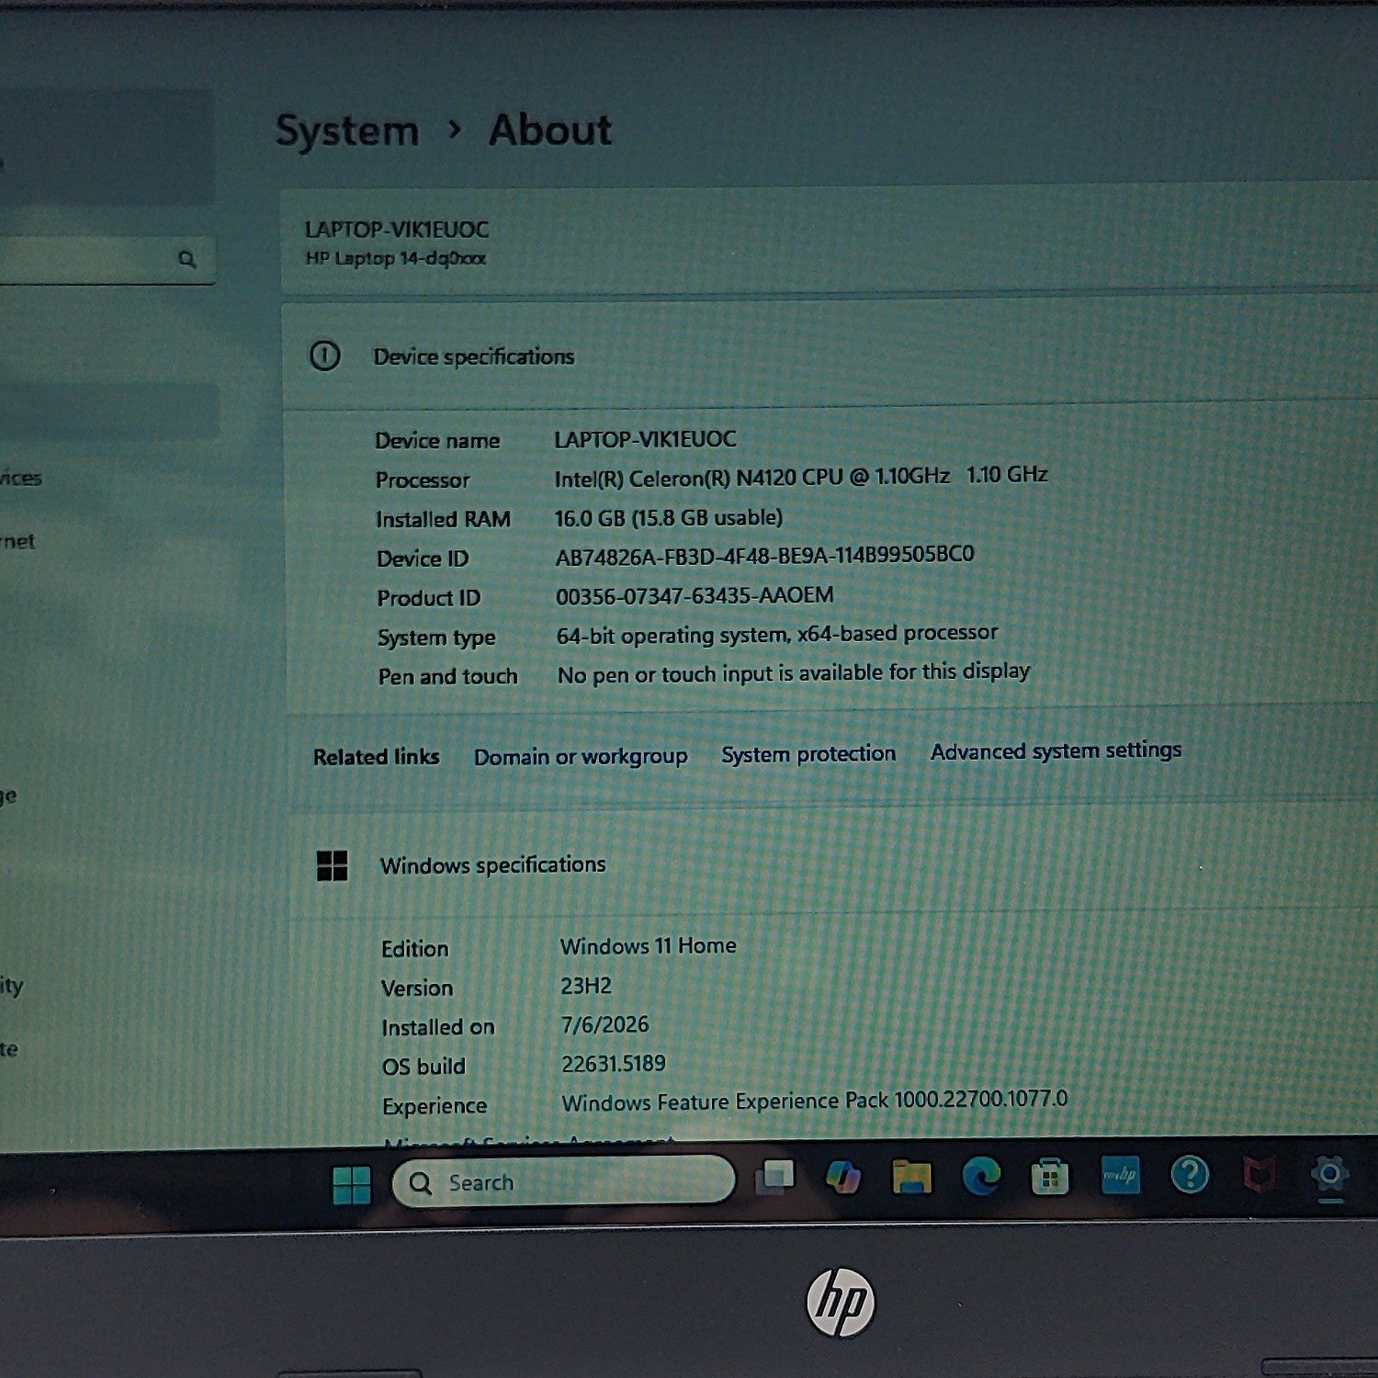Open Task View from taskbar
1378x1378 pixels.
click(x=774, y=1178)
